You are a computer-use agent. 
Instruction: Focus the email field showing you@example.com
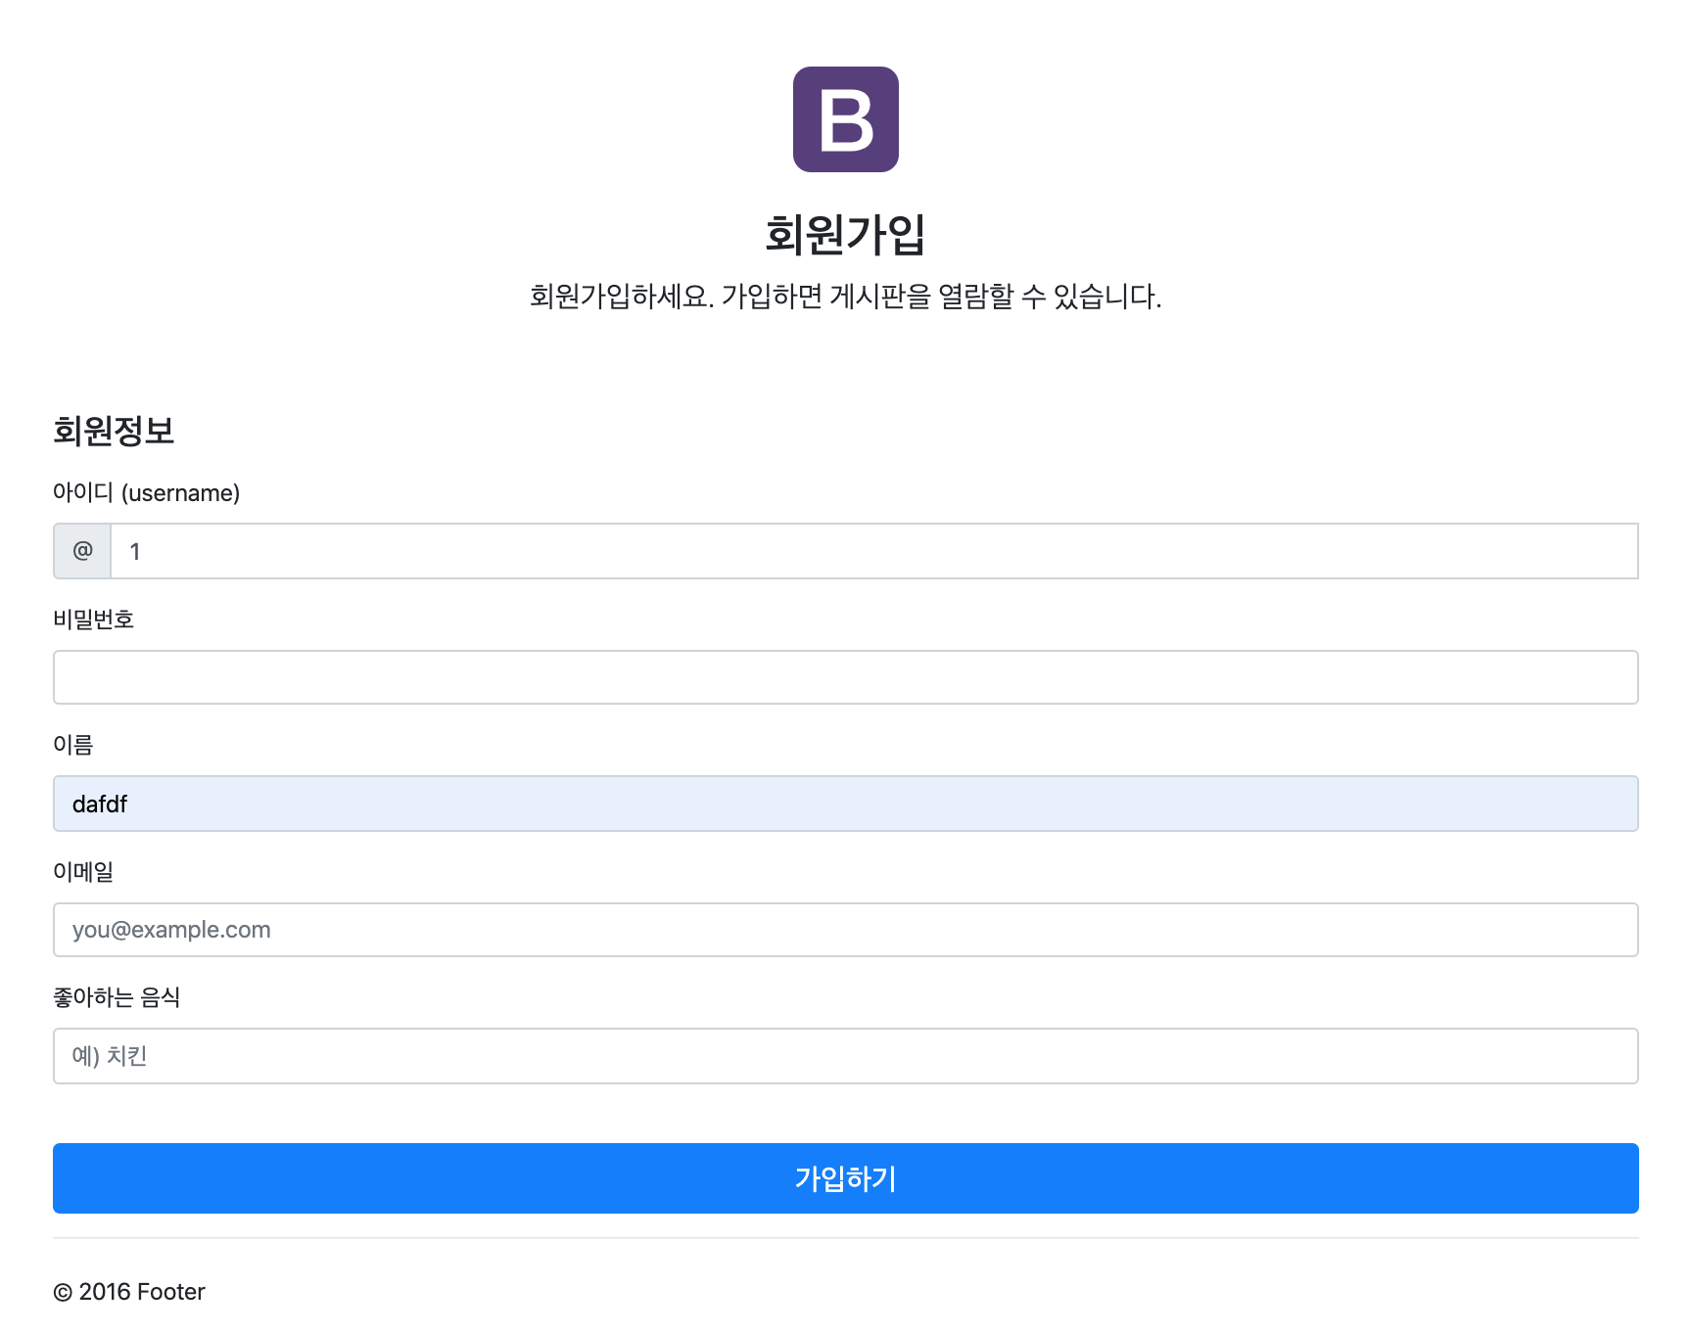(845, 930)
